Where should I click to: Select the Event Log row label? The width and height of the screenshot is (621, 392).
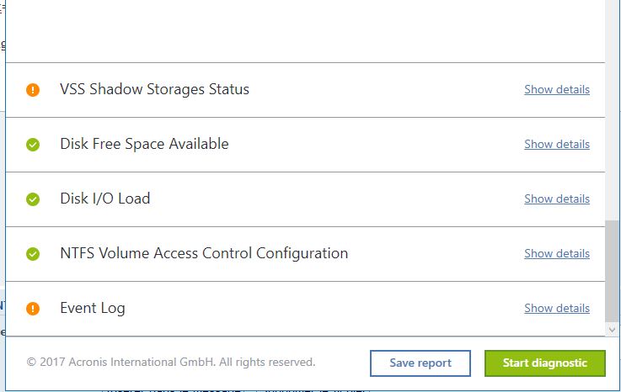92,308
